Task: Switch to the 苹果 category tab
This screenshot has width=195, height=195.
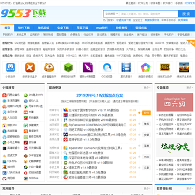Action: 146,146
